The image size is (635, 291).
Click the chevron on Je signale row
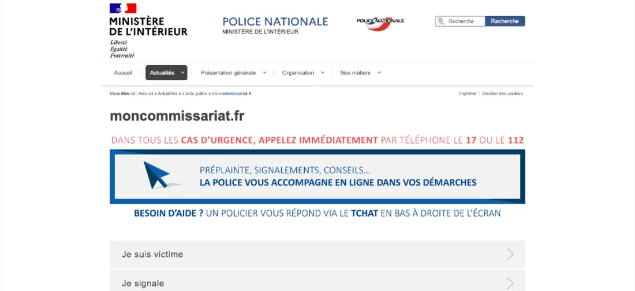pyautogui.click(x=510, y=283)
